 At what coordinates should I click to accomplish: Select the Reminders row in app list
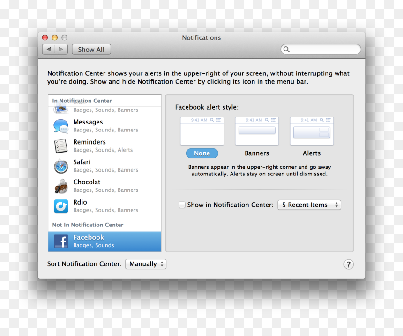(104, 146)
